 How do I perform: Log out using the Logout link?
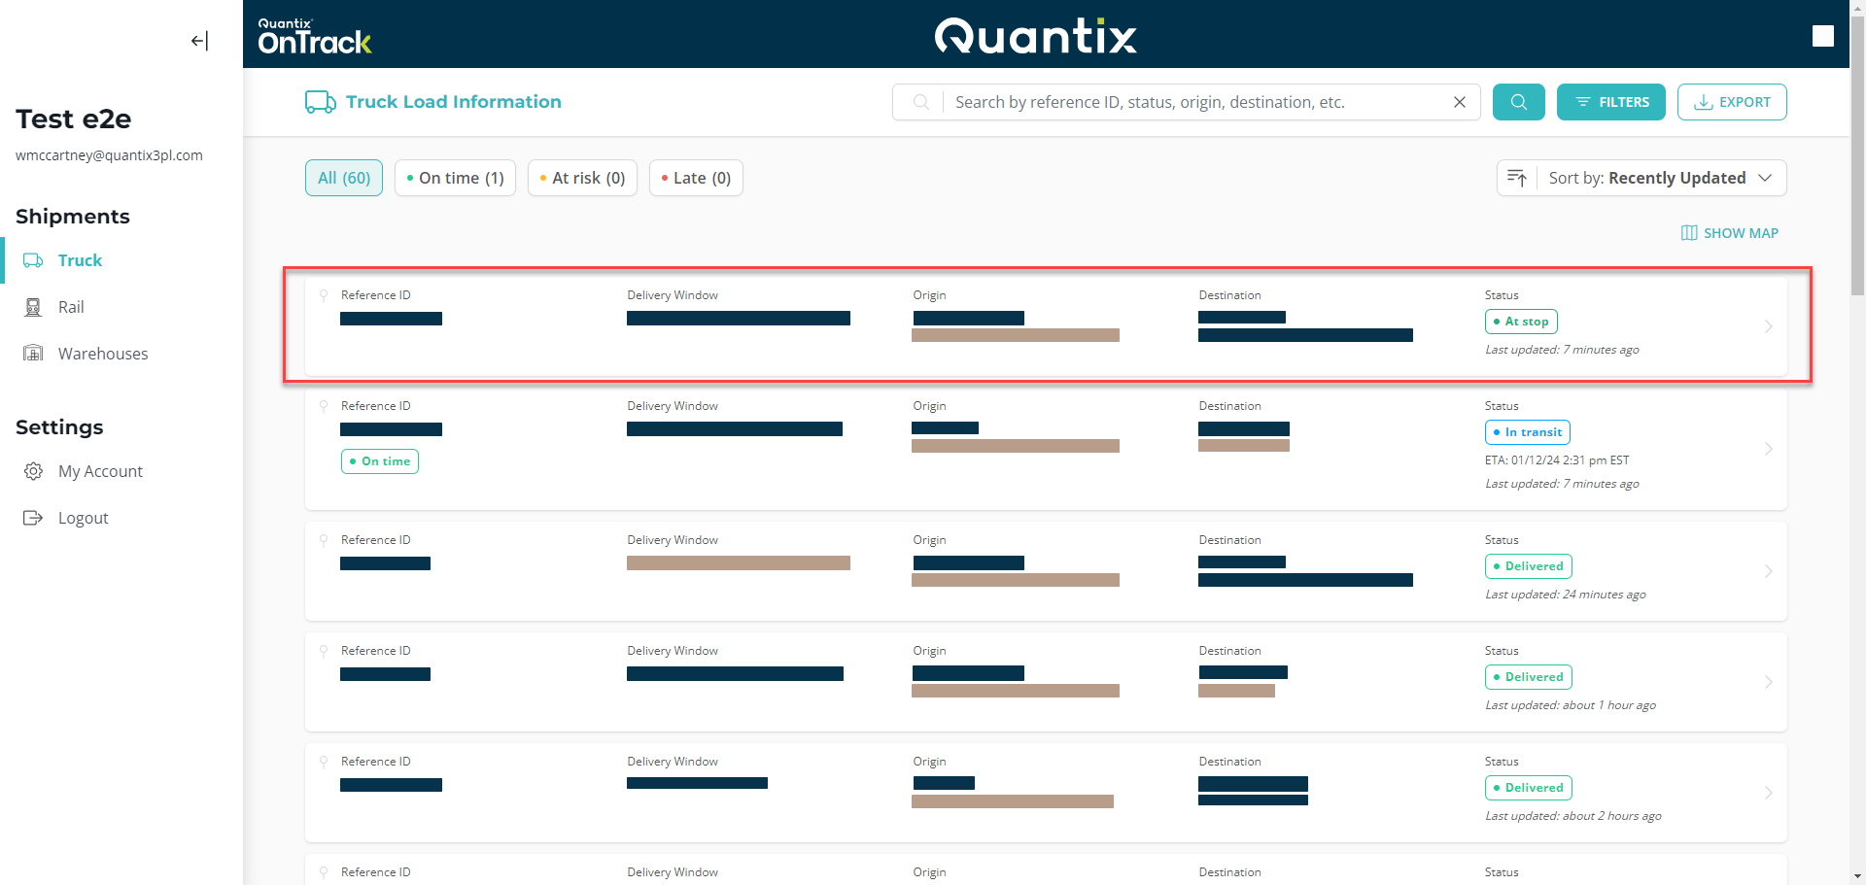coord(83,518)
